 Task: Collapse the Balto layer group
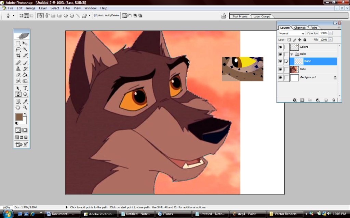tap(292, 54)
